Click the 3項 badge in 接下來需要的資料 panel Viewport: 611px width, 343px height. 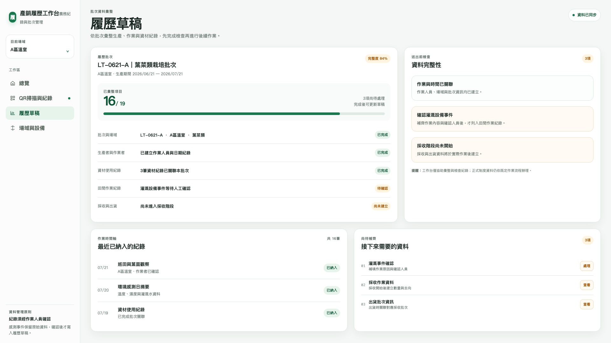(587, 240)
